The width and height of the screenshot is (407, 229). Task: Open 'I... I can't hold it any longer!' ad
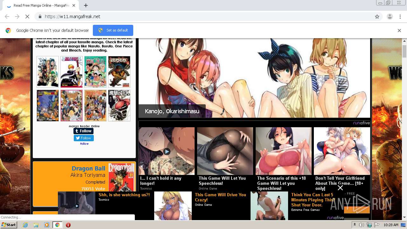pos(166,158)
